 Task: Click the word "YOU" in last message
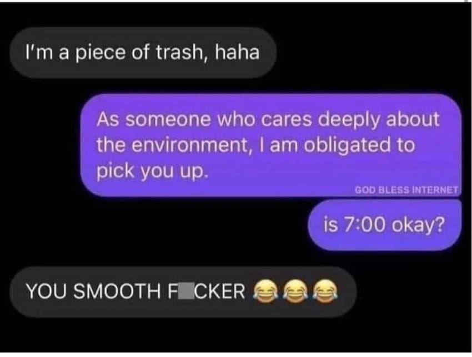click(x=46, y=291)
